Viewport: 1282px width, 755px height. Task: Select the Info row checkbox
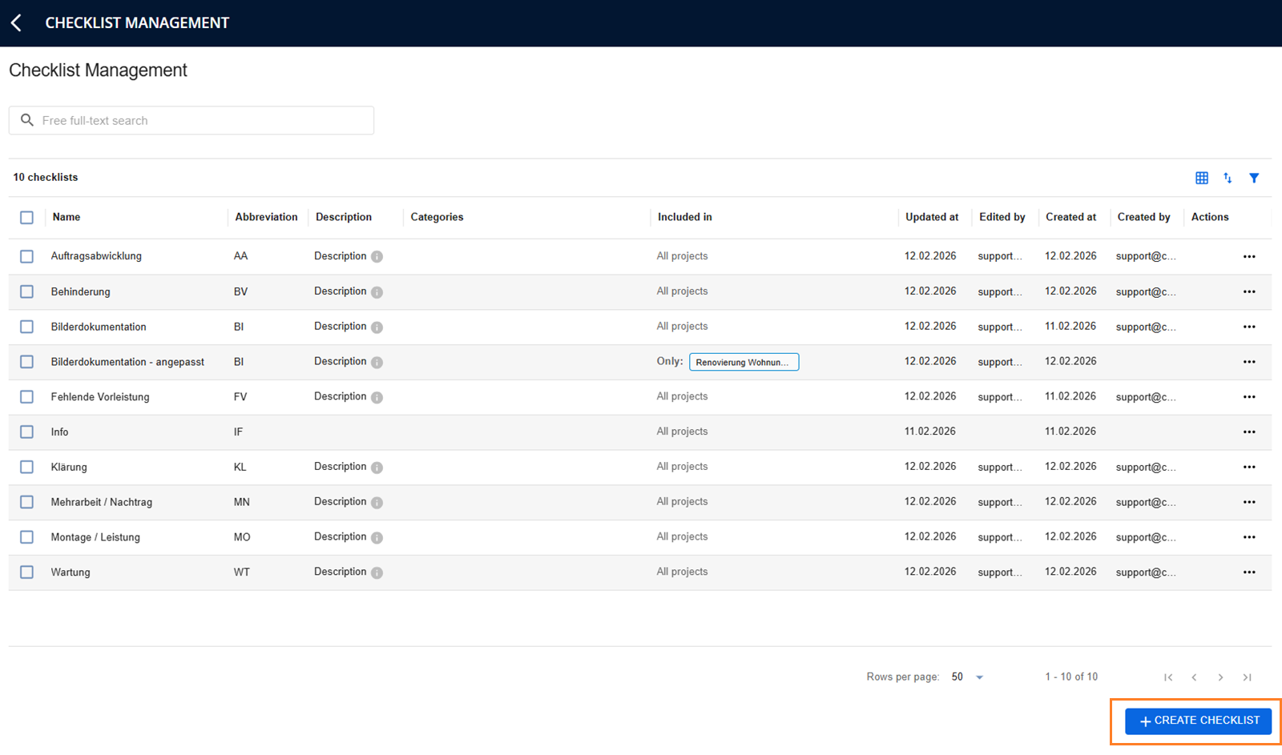26,432
